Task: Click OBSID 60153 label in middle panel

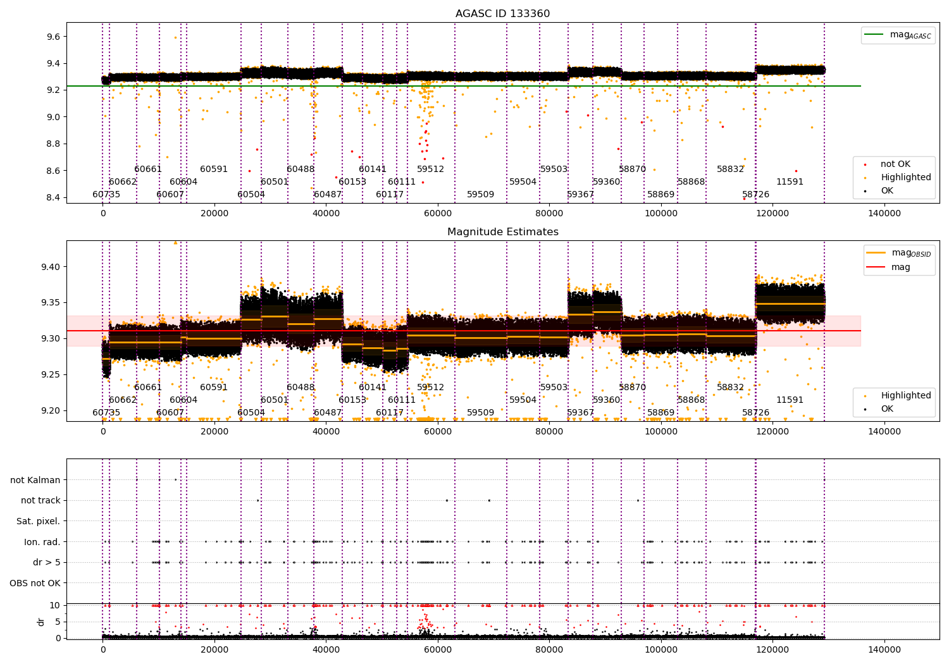Action: pos(352,400)
